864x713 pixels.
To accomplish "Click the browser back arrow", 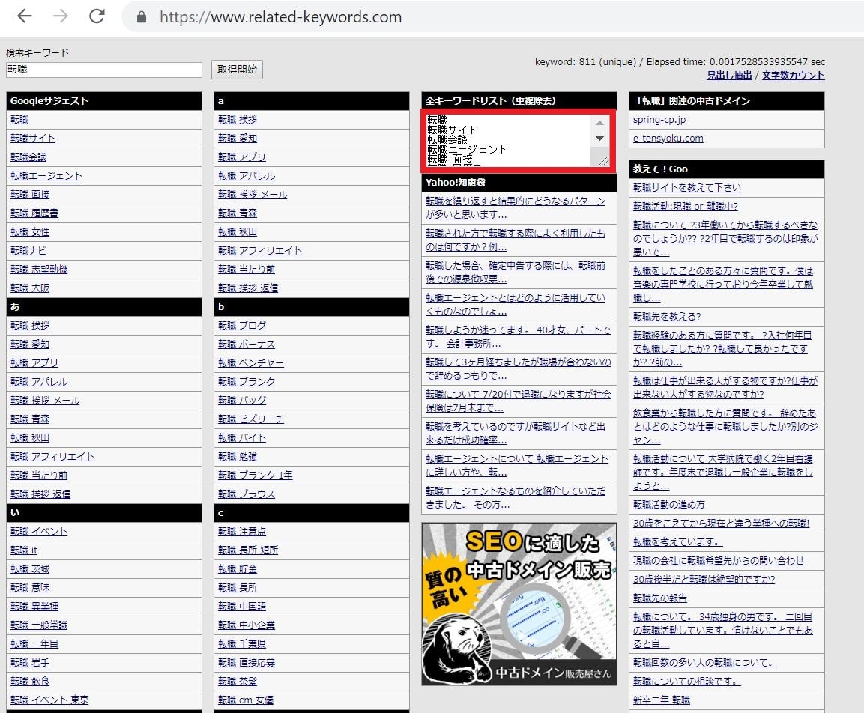I will click(x=25, y=16).
